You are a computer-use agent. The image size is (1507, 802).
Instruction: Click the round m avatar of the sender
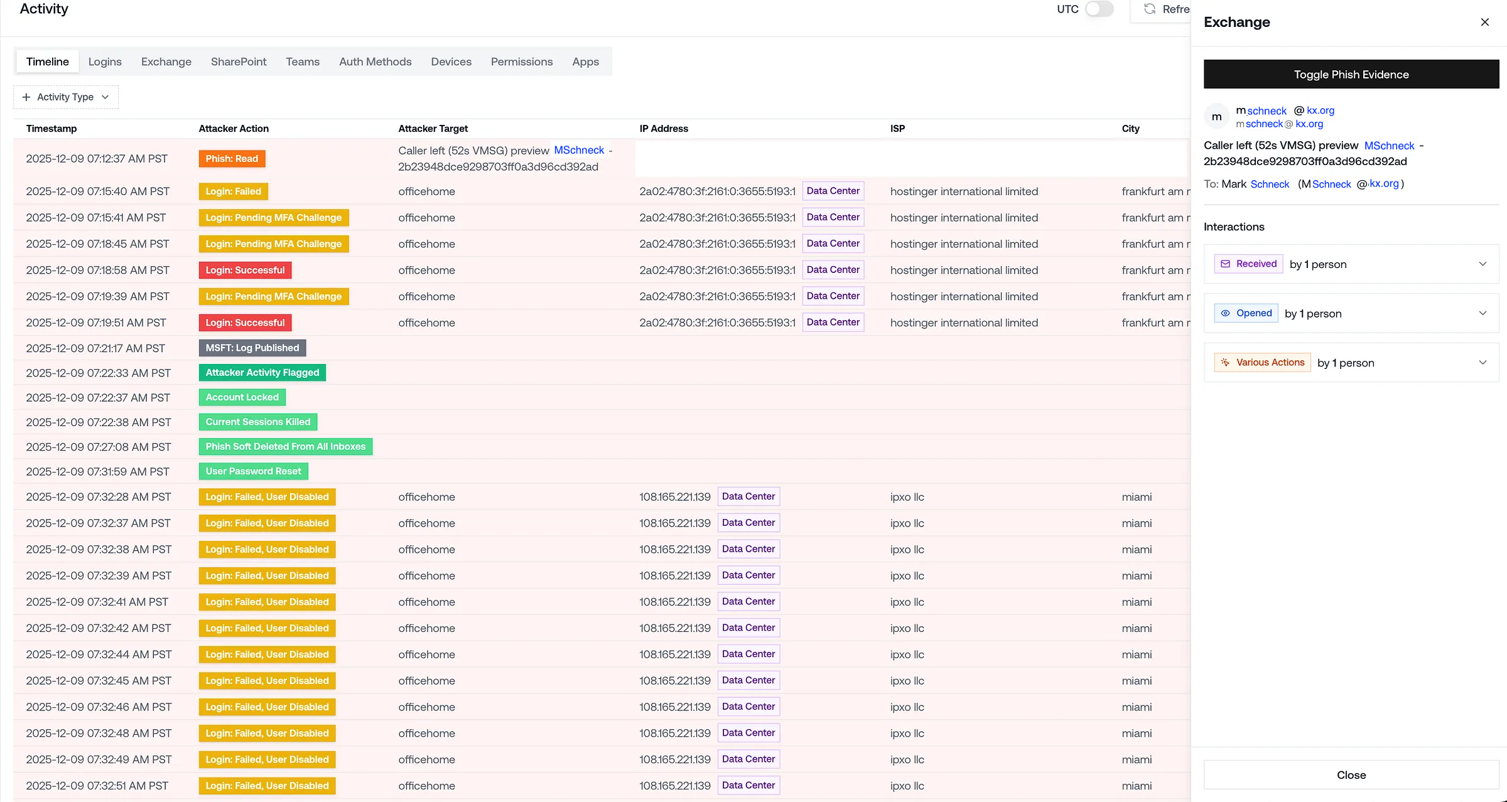(1216, 117)
